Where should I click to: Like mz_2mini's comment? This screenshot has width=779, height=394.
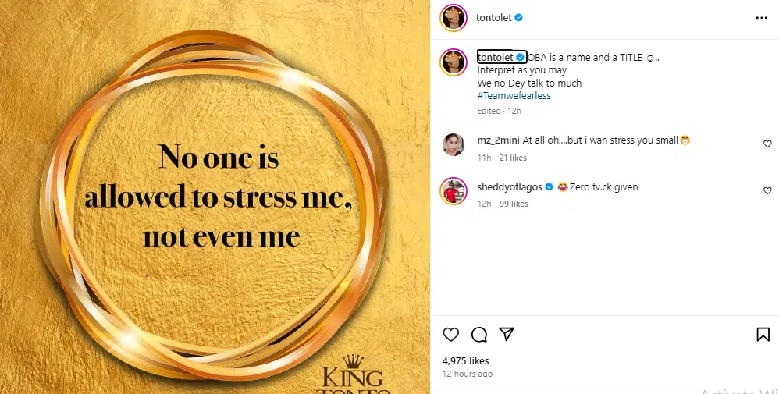pyautogui.click(x=767, y=144)
